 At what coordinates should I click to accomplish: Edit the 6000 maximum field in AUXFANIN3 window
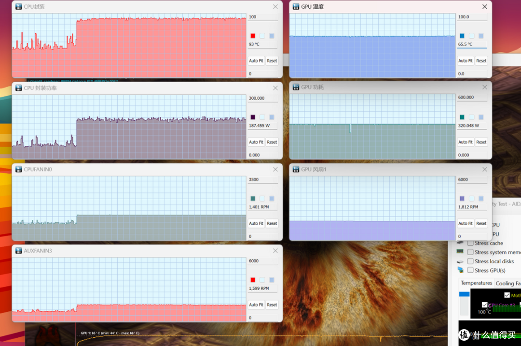click(262, 261)
